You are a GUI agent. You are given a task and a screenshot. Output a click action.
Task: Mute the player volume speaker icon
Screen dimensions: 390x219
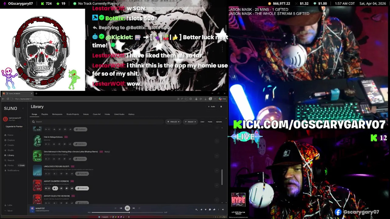tap(223, 209)
